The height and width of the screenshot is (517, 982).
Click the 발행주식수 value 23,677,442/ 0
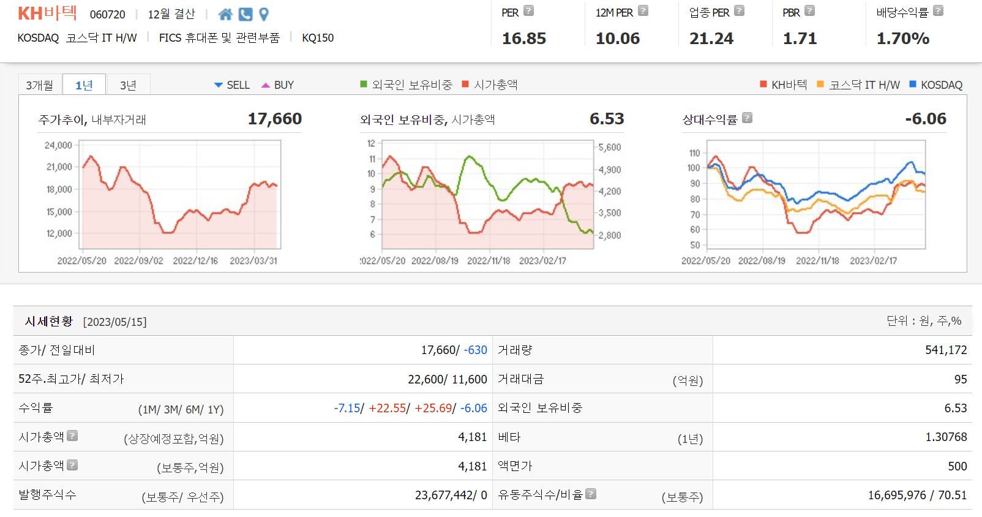point(451,495)
